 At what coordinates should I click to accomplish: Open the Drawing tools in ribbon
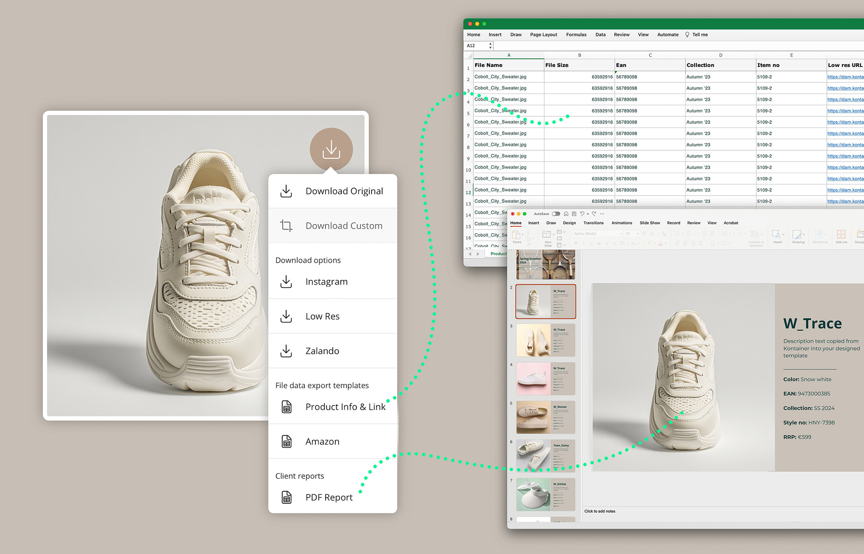pos(798,236)
